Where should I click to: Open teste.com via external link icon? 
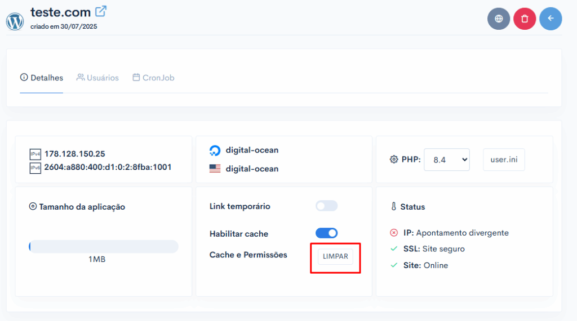click(x=101, y=11)
